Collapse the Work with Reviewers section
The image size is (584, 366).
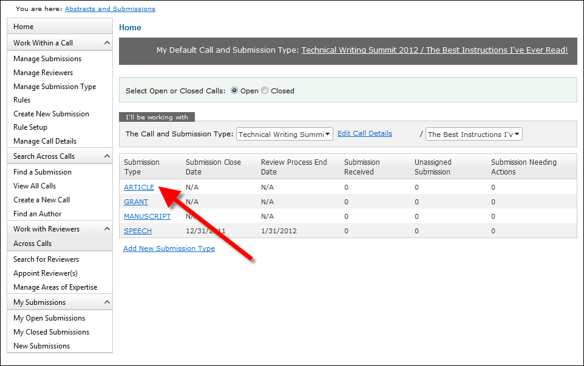pos(107,229)
